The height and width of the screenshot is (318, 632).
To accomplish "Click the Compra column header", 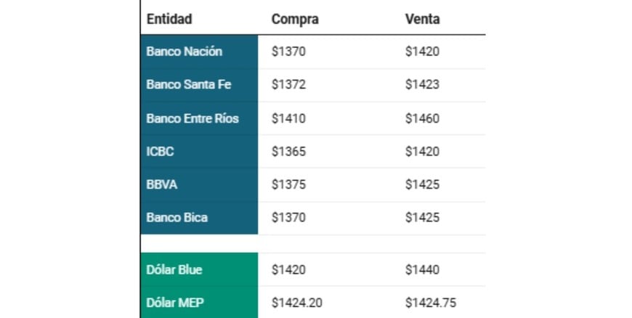I will point(295,19).
